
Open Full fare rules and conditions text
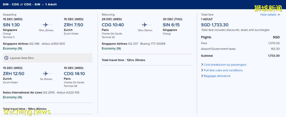point(223,70)
